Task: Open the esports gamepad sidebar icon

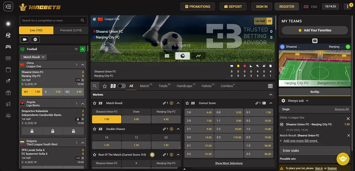Action: pyautogui.click(x=8, y=47)
